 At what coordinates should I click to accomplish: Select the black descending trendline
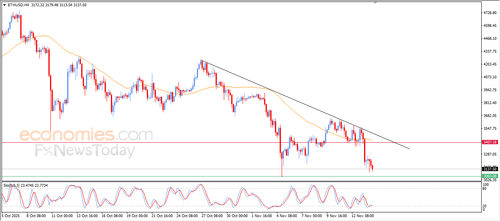(x=305, y=104)
